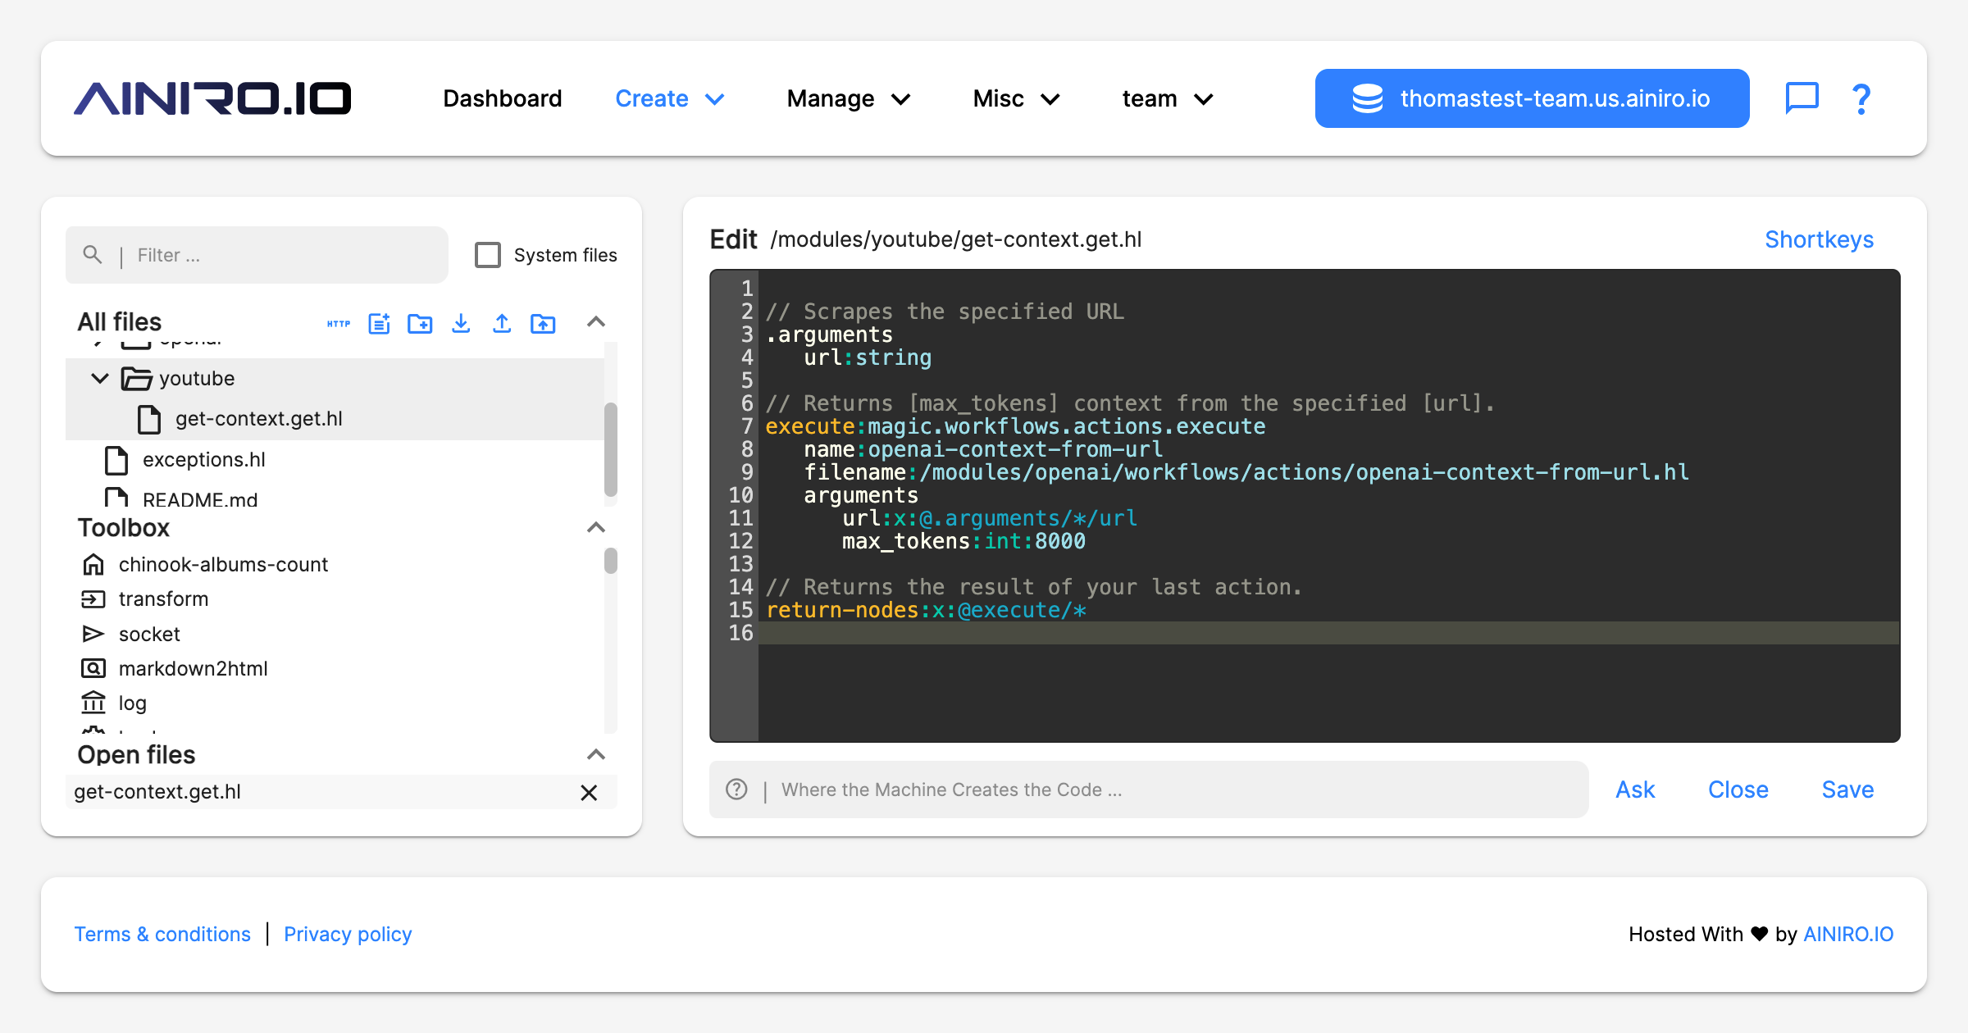Select the markdown2html toolbox item
This screenshot has width=1968, height=1033.
pyautogui.click(x=194, y=668)
